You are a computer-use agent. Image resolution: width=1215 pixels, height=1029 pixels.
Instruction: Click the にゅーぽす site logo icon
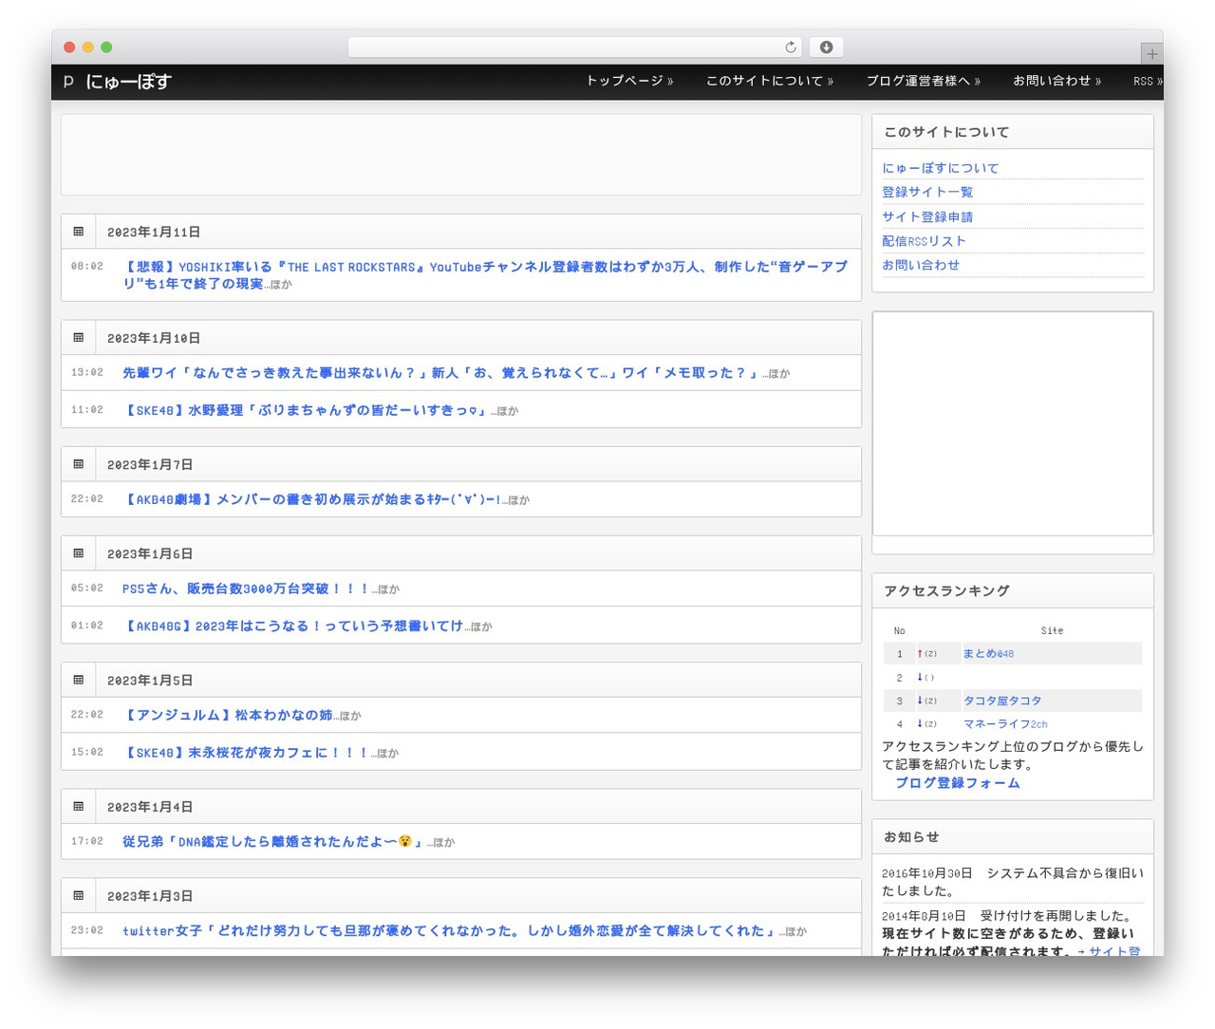click(x=68, y=82)
